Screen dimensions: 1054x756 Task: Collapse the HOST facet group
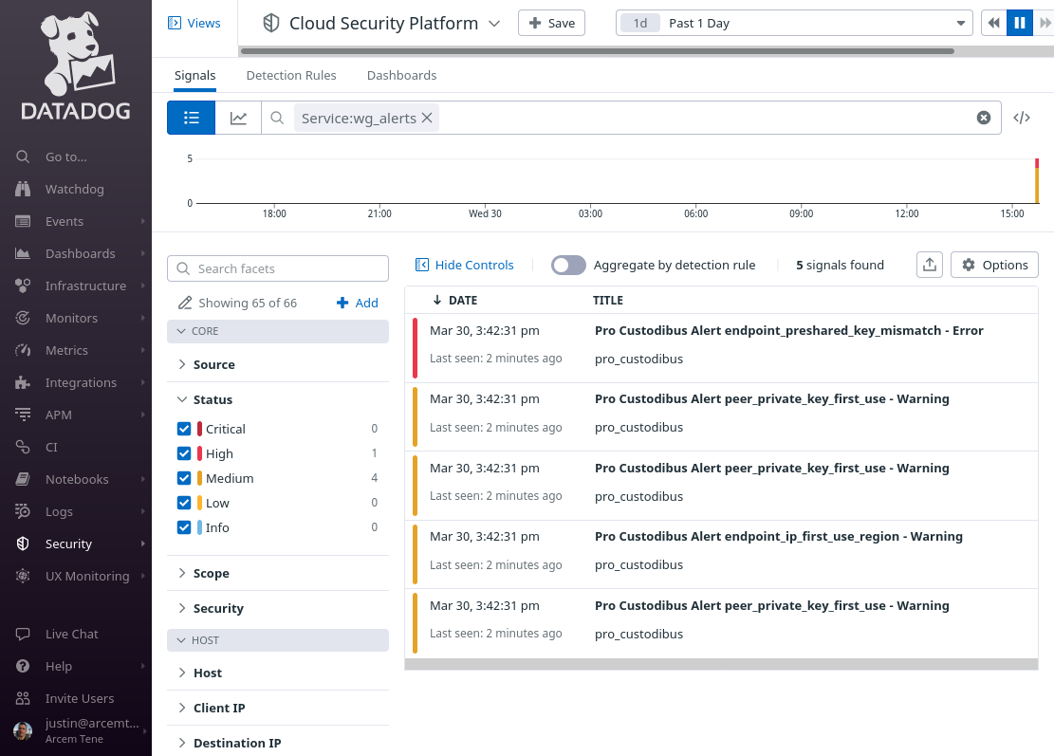(x=278, y=640)
